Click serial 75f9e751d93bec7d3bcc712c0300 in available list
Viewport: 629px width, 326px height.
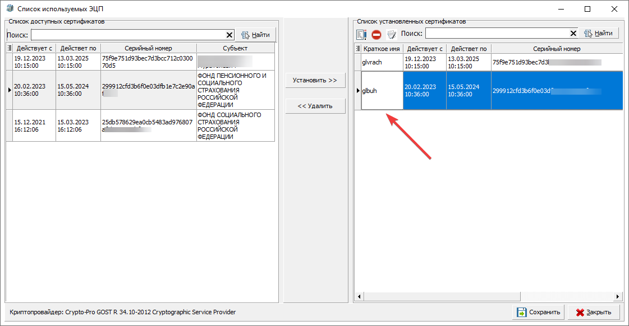point(149,62)
